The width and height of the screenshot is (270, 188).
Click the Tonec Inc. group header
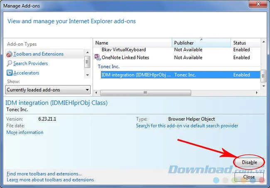click(109, 66)
